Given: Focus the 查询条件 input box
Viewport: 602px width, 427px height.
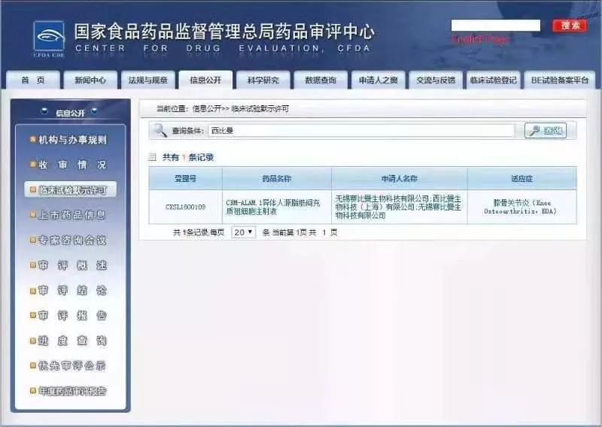Looking at the screenshot, I should [361, 131].
